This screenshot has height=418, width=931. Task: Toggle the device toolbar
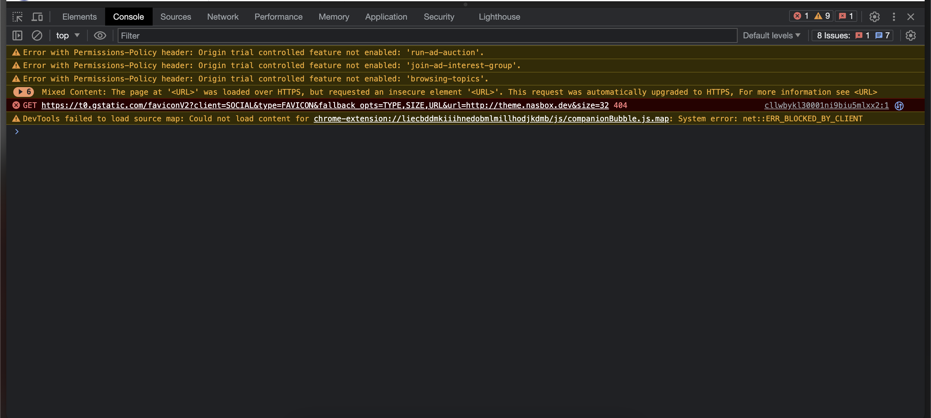pyautogui.click(x=37, y=16)
